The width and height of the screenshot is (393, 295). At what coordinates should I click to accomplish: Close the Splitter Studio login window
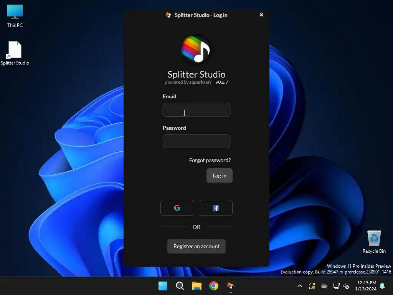pyautogui.click(x=261, y=15)
